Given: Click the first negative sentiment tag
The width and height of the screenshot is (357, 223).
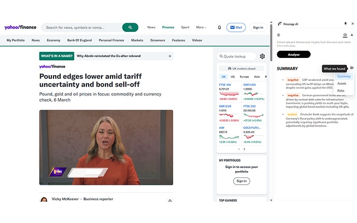Looking at the screenshot, I should (x=293, y=80).
